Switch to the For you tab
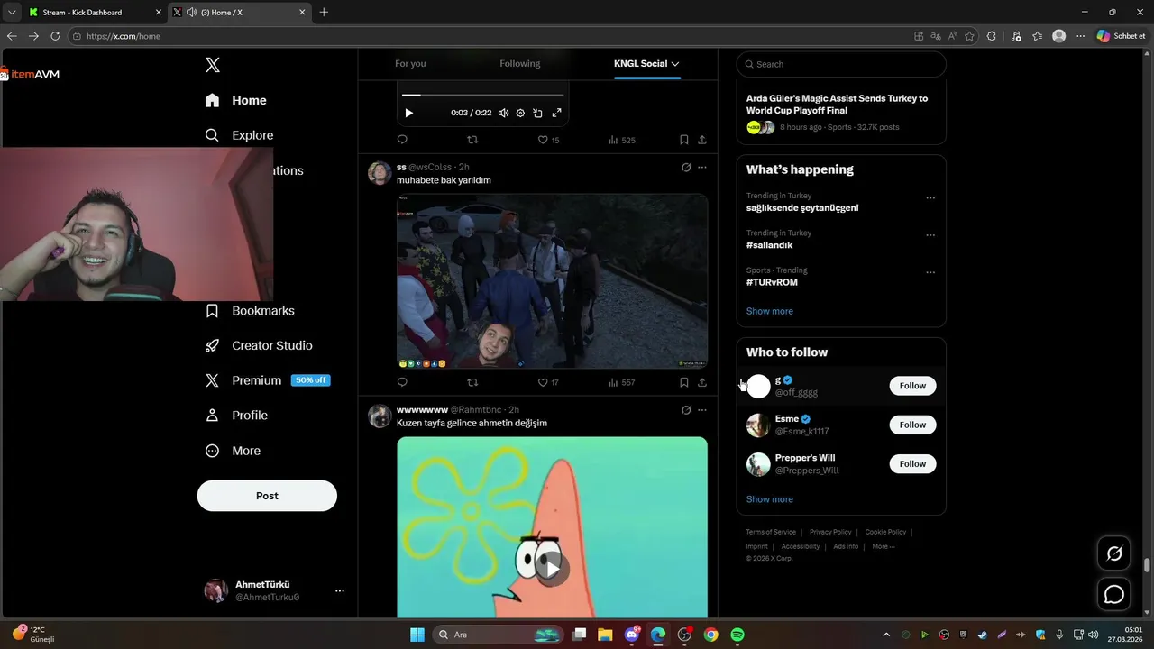Screen dimensions: 1154x649 (x=410, y=63)
